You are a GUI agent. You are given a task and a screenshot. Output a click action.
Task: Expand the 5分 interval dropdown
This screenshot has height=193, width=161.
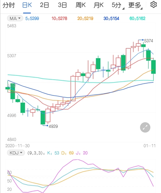(118, 5)
